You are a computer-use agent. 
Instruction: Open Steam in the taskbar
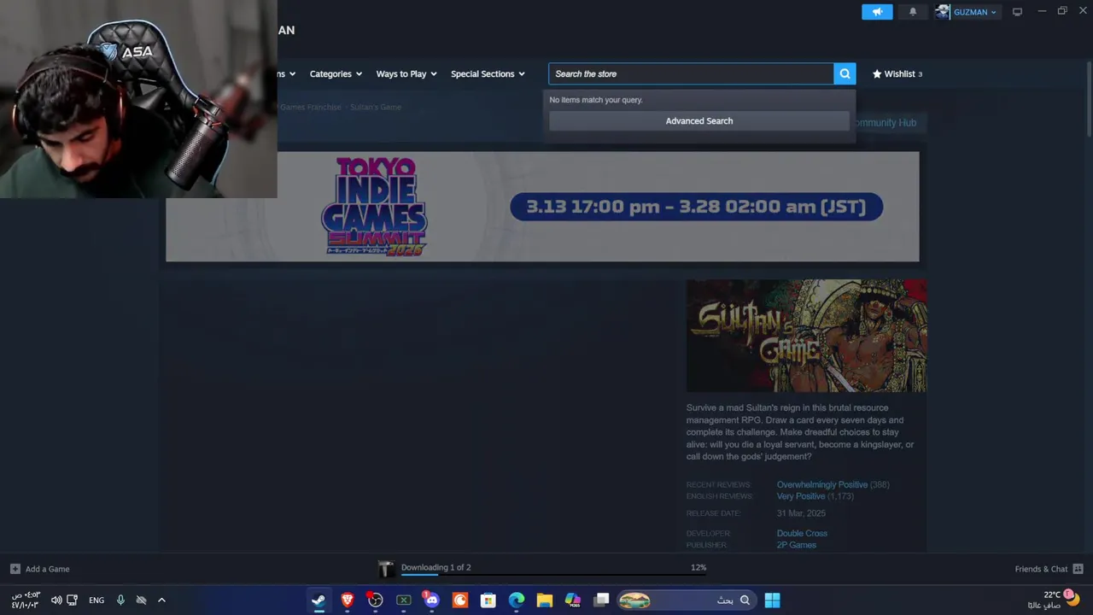point(319,600)
